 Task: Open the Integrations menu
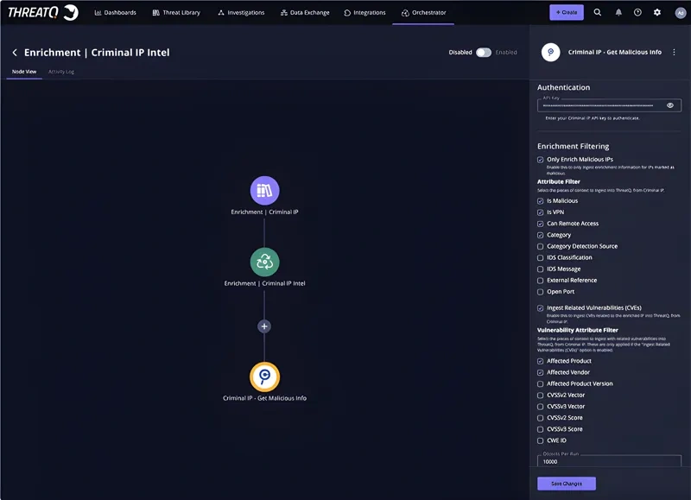point(365,12)
